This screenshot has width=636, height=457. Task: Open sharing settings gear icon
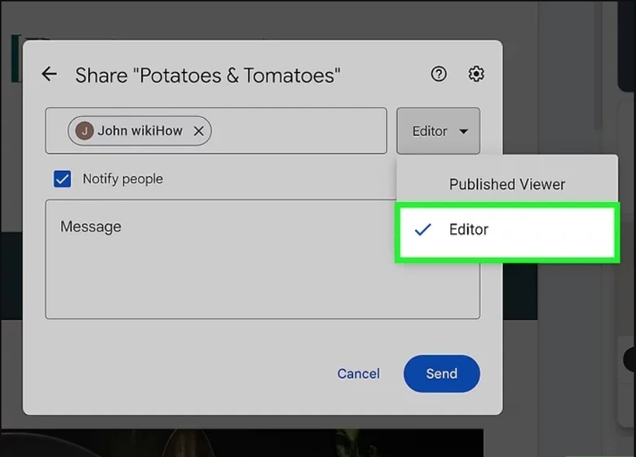[x=476, y=74]
